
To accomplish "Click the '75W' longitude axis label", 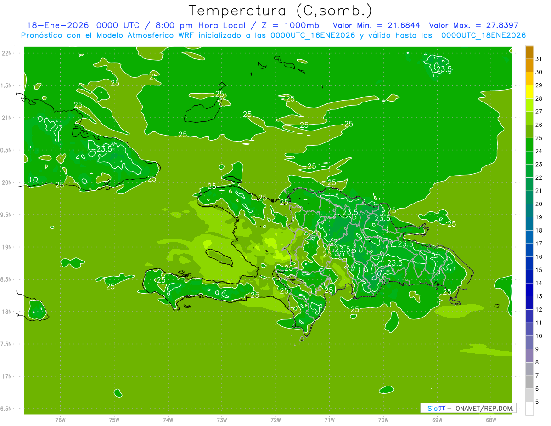I will coord(114,420).
